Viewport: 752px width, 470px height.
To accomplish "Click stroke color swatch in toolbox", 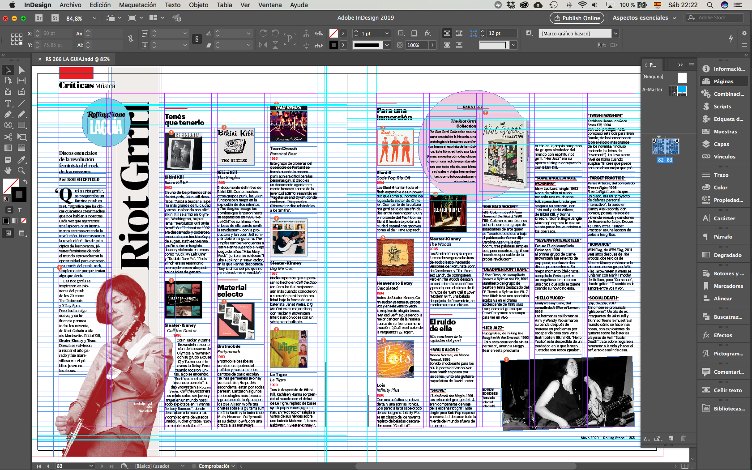I will [x=19, y=194].
